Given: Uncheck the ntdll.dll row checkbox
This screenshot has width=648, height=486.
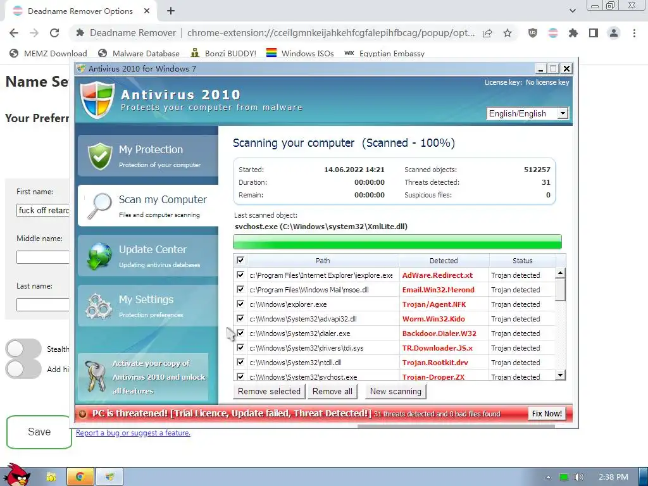Looking at the screenshot, I should pyautogui.click(x=240, y=362).
